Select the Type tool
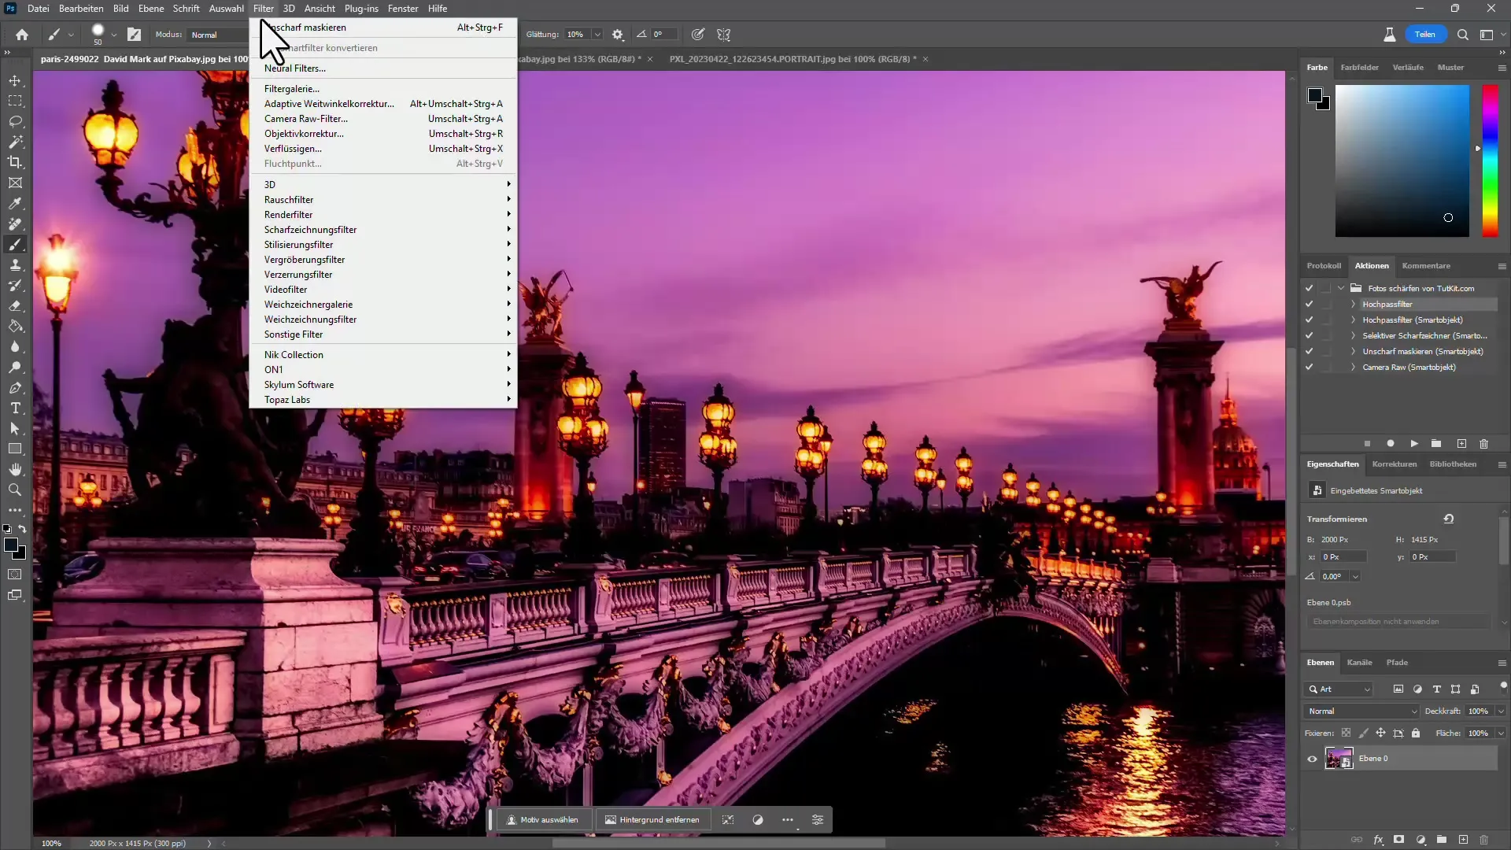This screenshot has width=1511, height=850. [x=15, y=408]
